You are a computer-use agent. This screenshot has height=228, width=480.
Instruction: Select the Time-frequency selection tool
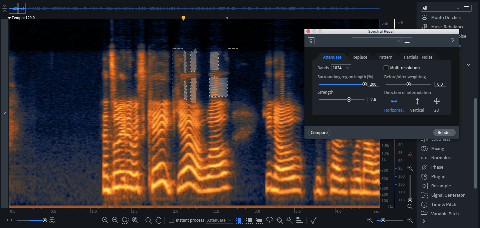(249, 220)
